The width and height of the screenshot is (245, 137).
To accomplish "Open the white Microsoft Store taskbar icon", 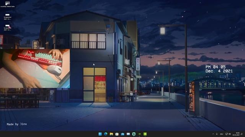I will pyautogui.click(x=117, y=134).
